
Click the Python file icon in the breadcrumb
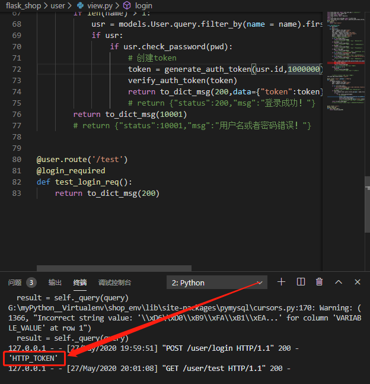tap(80, 5)
